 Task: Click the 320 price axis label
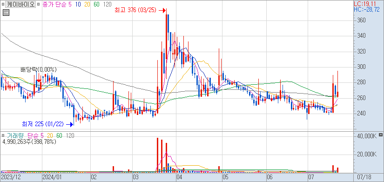(362, 52)
